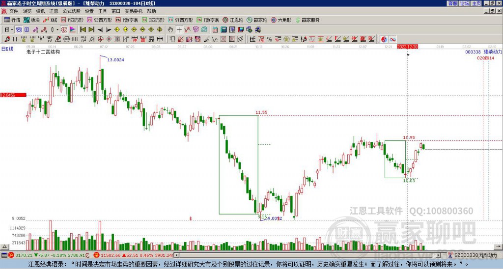Open the calculator icon
Screen dimensions: 503x269
pos(224,30)
